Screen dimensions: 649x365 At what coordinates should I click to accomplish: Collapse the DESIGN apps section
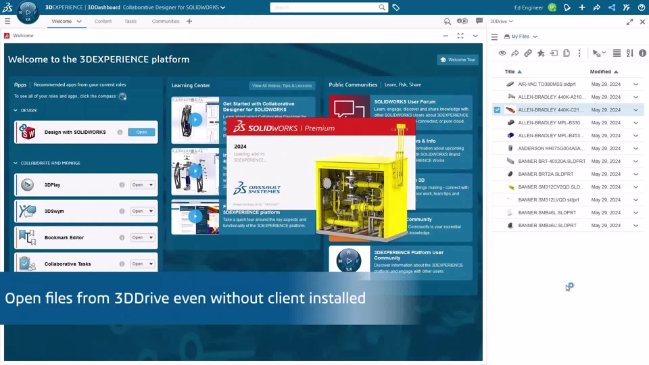(x=16, y=110)
